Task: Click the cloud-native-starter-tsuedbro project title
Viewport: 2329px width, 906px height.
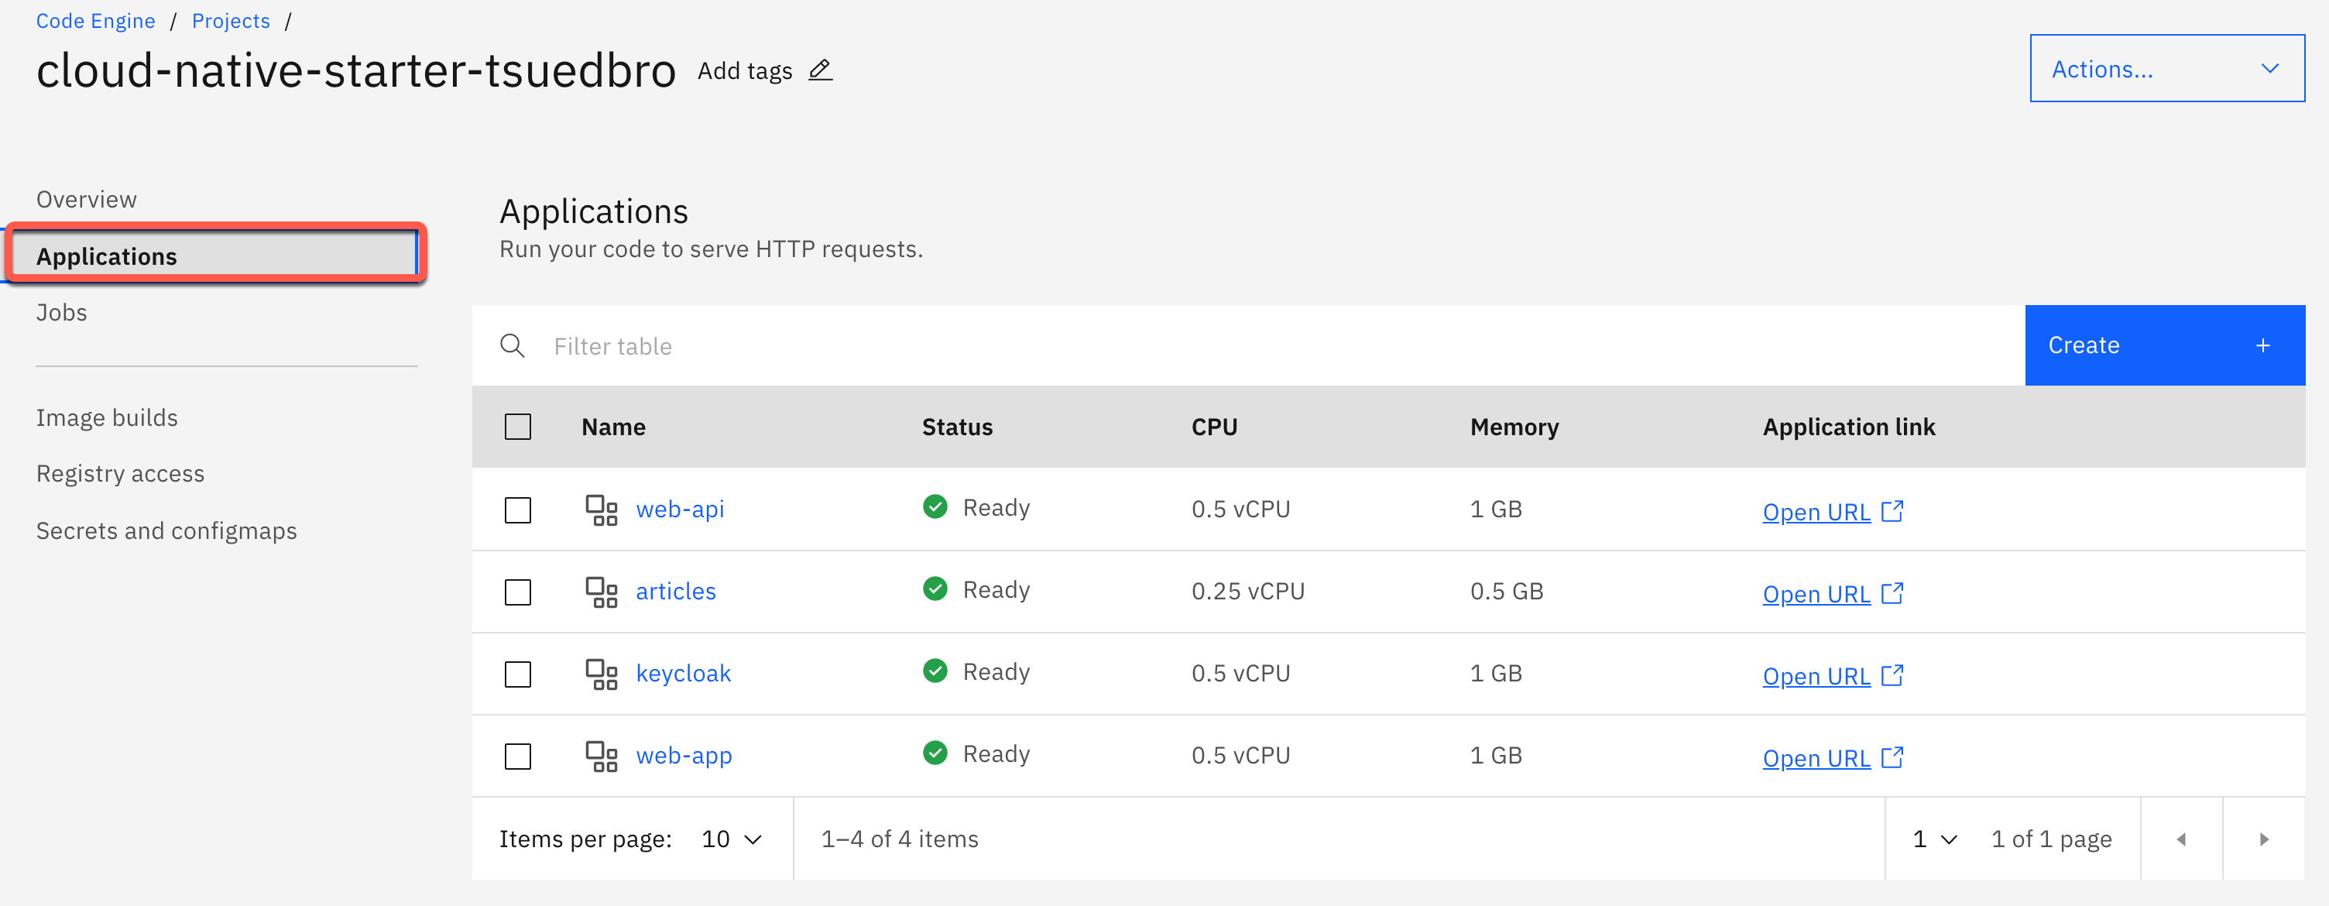Action: (x=356, y=70)
